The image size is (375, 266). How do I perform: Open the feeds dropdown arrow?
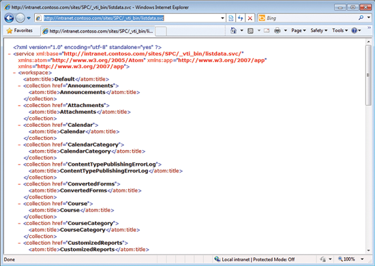[x=259, y=31]
